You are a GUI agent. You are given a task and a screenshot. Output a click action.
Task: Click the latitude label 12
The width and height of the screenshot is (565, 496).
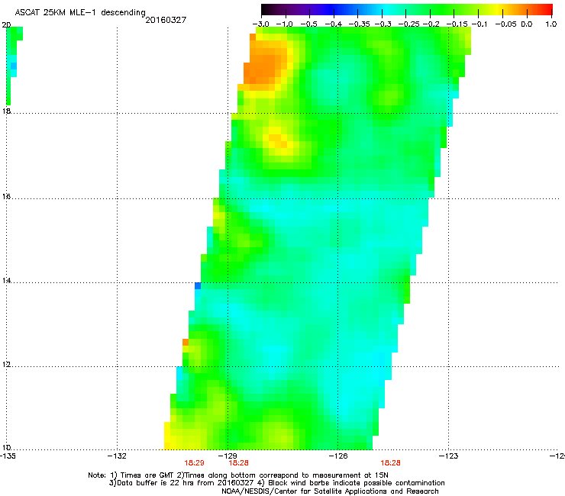[6, 365]
